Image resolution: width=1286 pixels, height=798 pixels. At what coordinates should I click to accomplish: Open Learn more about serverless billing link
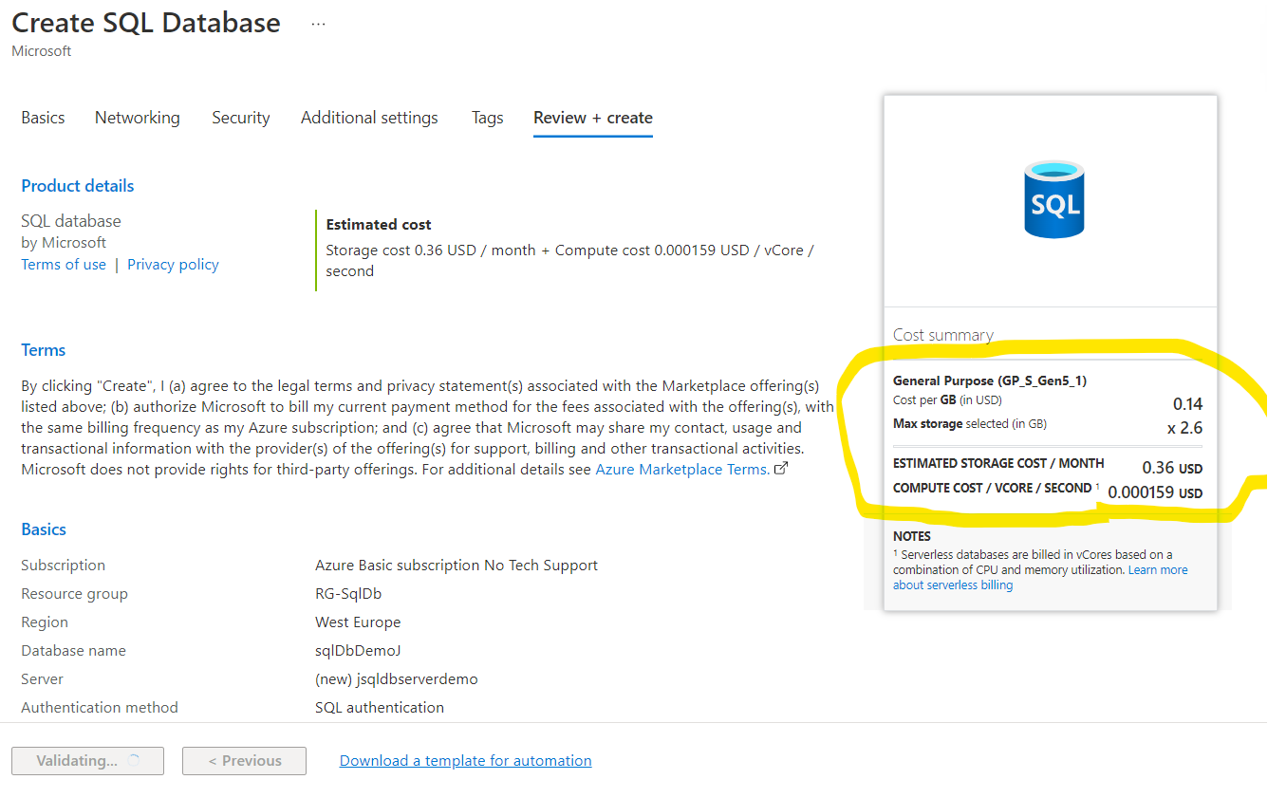coord(1040,578)
